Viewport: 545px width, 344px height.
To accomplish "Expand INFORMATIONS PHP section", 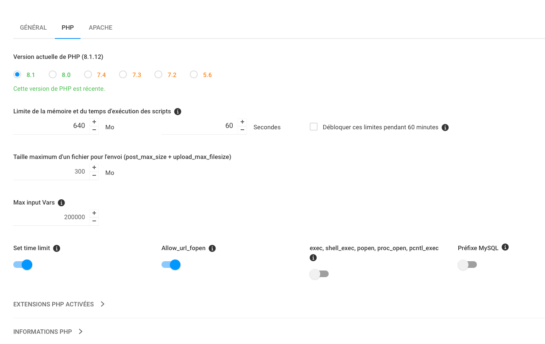I will (48, 332).
